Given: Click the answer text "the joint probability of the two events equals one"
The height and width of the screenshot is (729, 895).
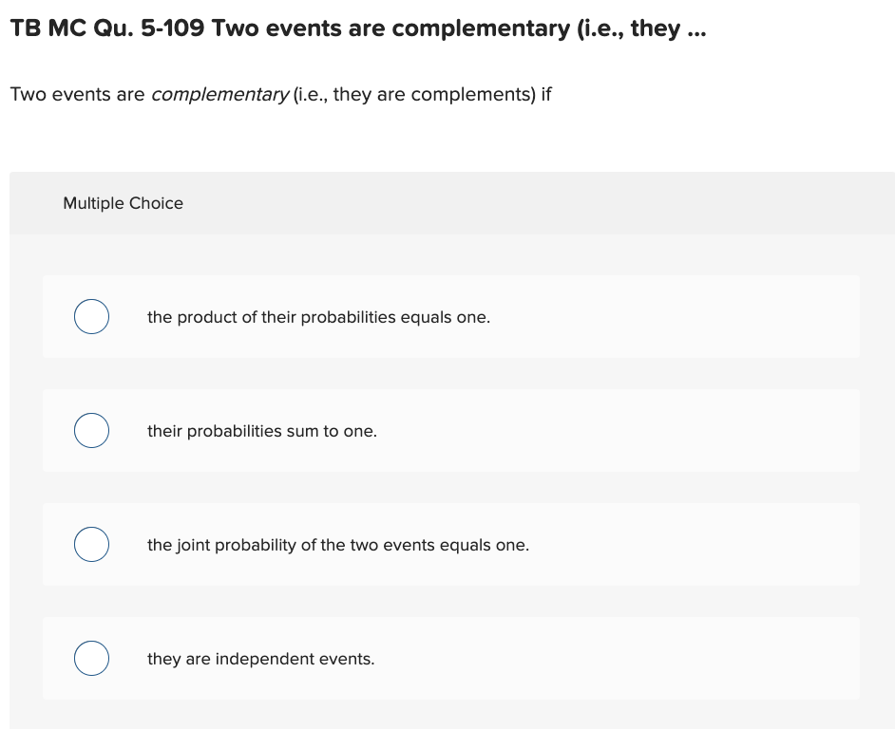Looking at the screenshot, I should pos(338,545).
